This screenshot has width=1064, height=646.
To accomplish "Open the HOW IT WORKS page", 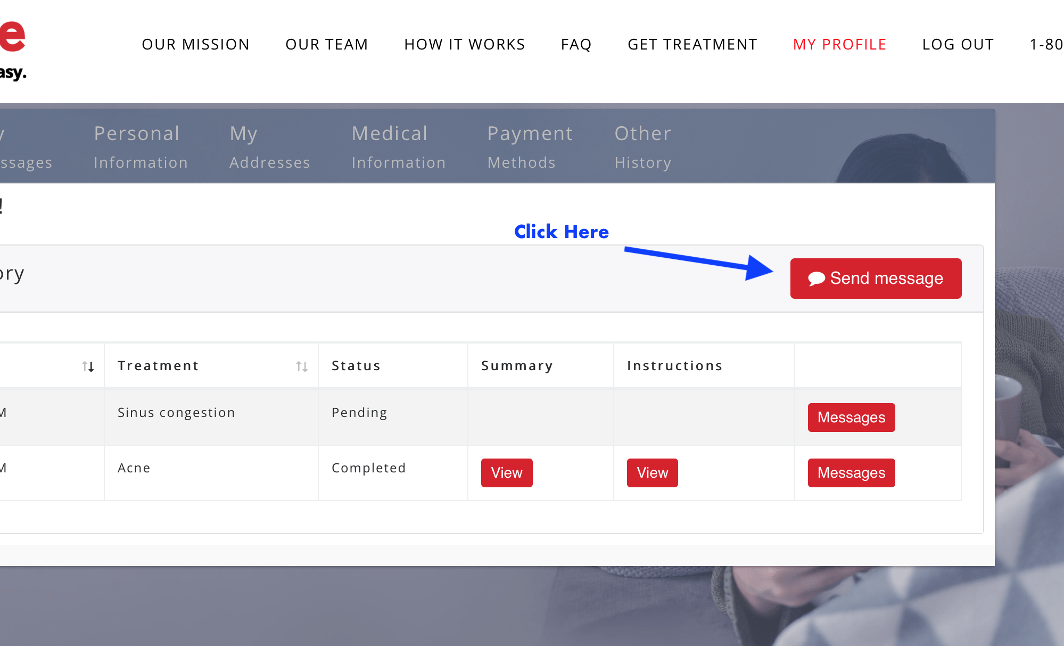I will [465, 45].
